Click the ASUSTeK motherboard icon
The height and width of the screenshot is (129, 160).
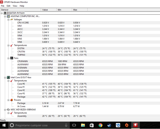pos(8,16)
